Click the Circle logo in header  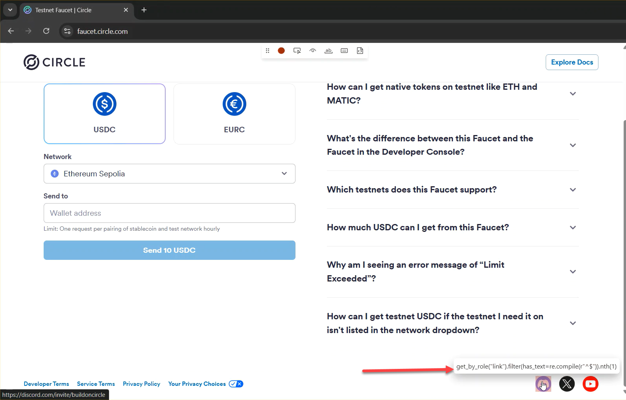[54, 62]
